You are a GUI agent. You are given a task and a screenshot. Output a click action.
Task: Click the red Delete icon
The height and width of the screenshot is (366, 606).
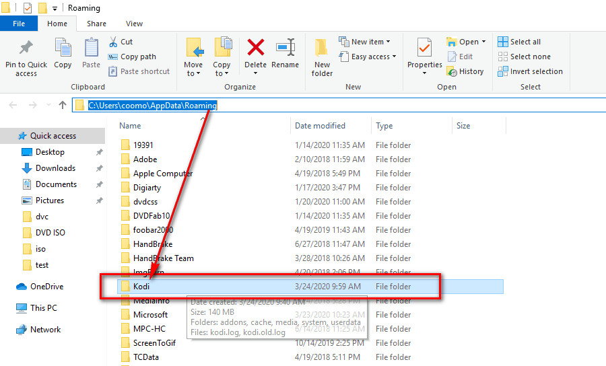(x=255, y=48)
